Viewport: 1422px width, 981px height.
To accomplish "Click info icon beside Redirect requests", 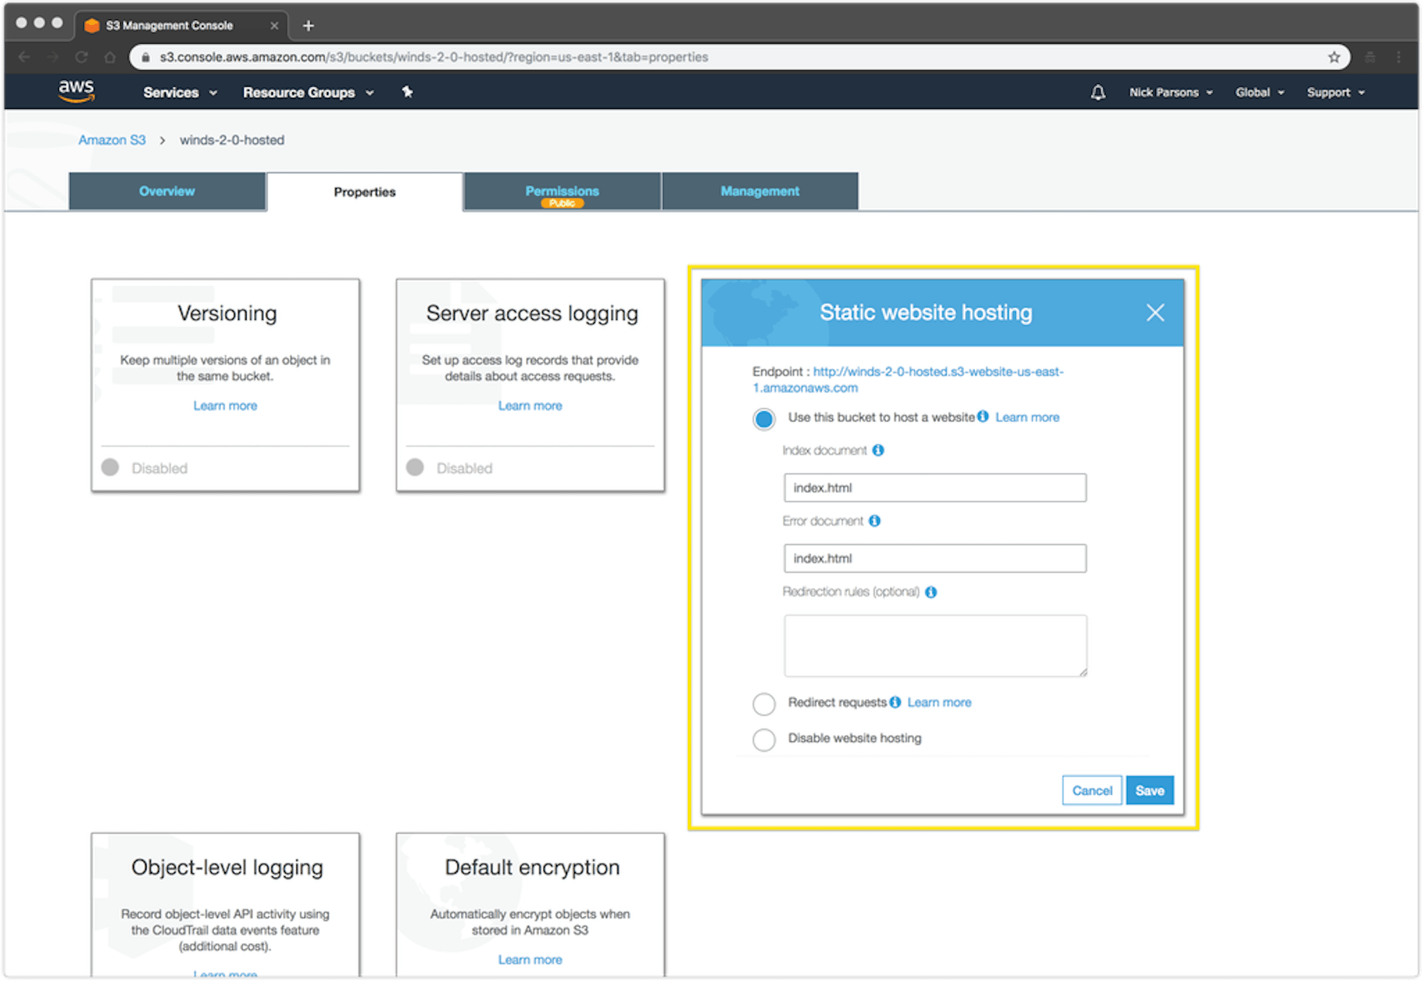I will tap(896, 702).
